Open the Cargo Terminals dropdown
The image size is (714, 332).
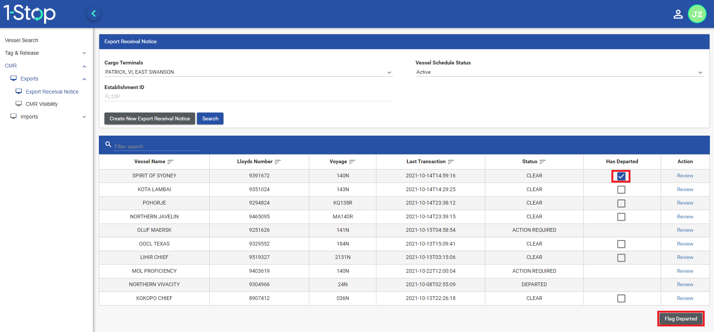pos(248,72)
